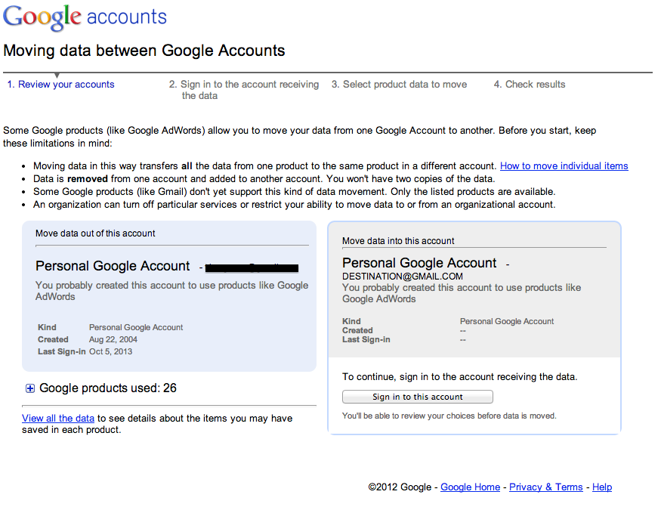The width and height of the screenshot is (661, 507).
Task: Open Google Home from the footer
Action: [470, 487]
